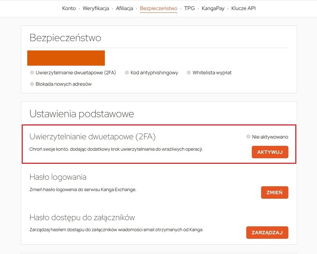The image size is (317, 254).
Task: Click the info icon beside Kod antyphishingowy
Action: click(127, 73)
